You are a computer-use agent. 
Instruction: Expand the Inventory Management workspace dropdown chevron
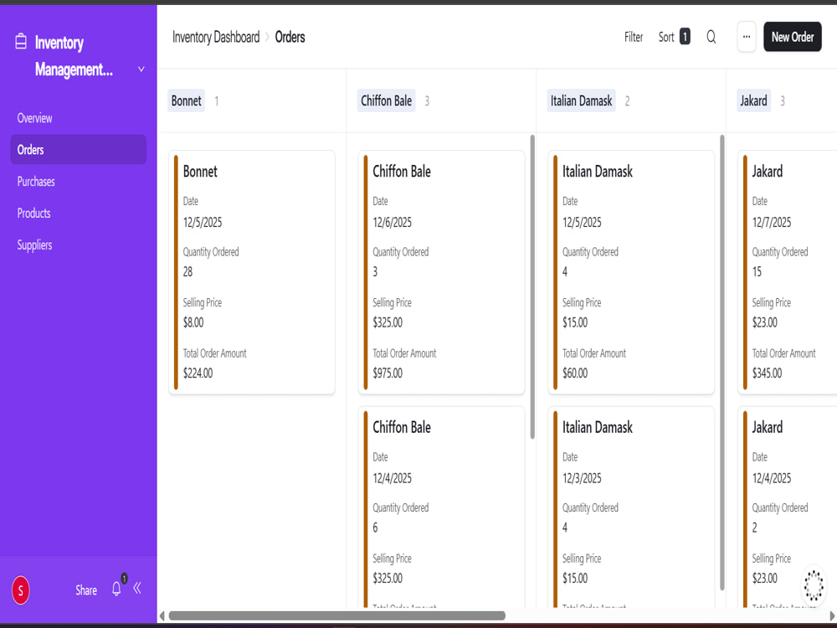pyautogui.click(x=141, y=69)
